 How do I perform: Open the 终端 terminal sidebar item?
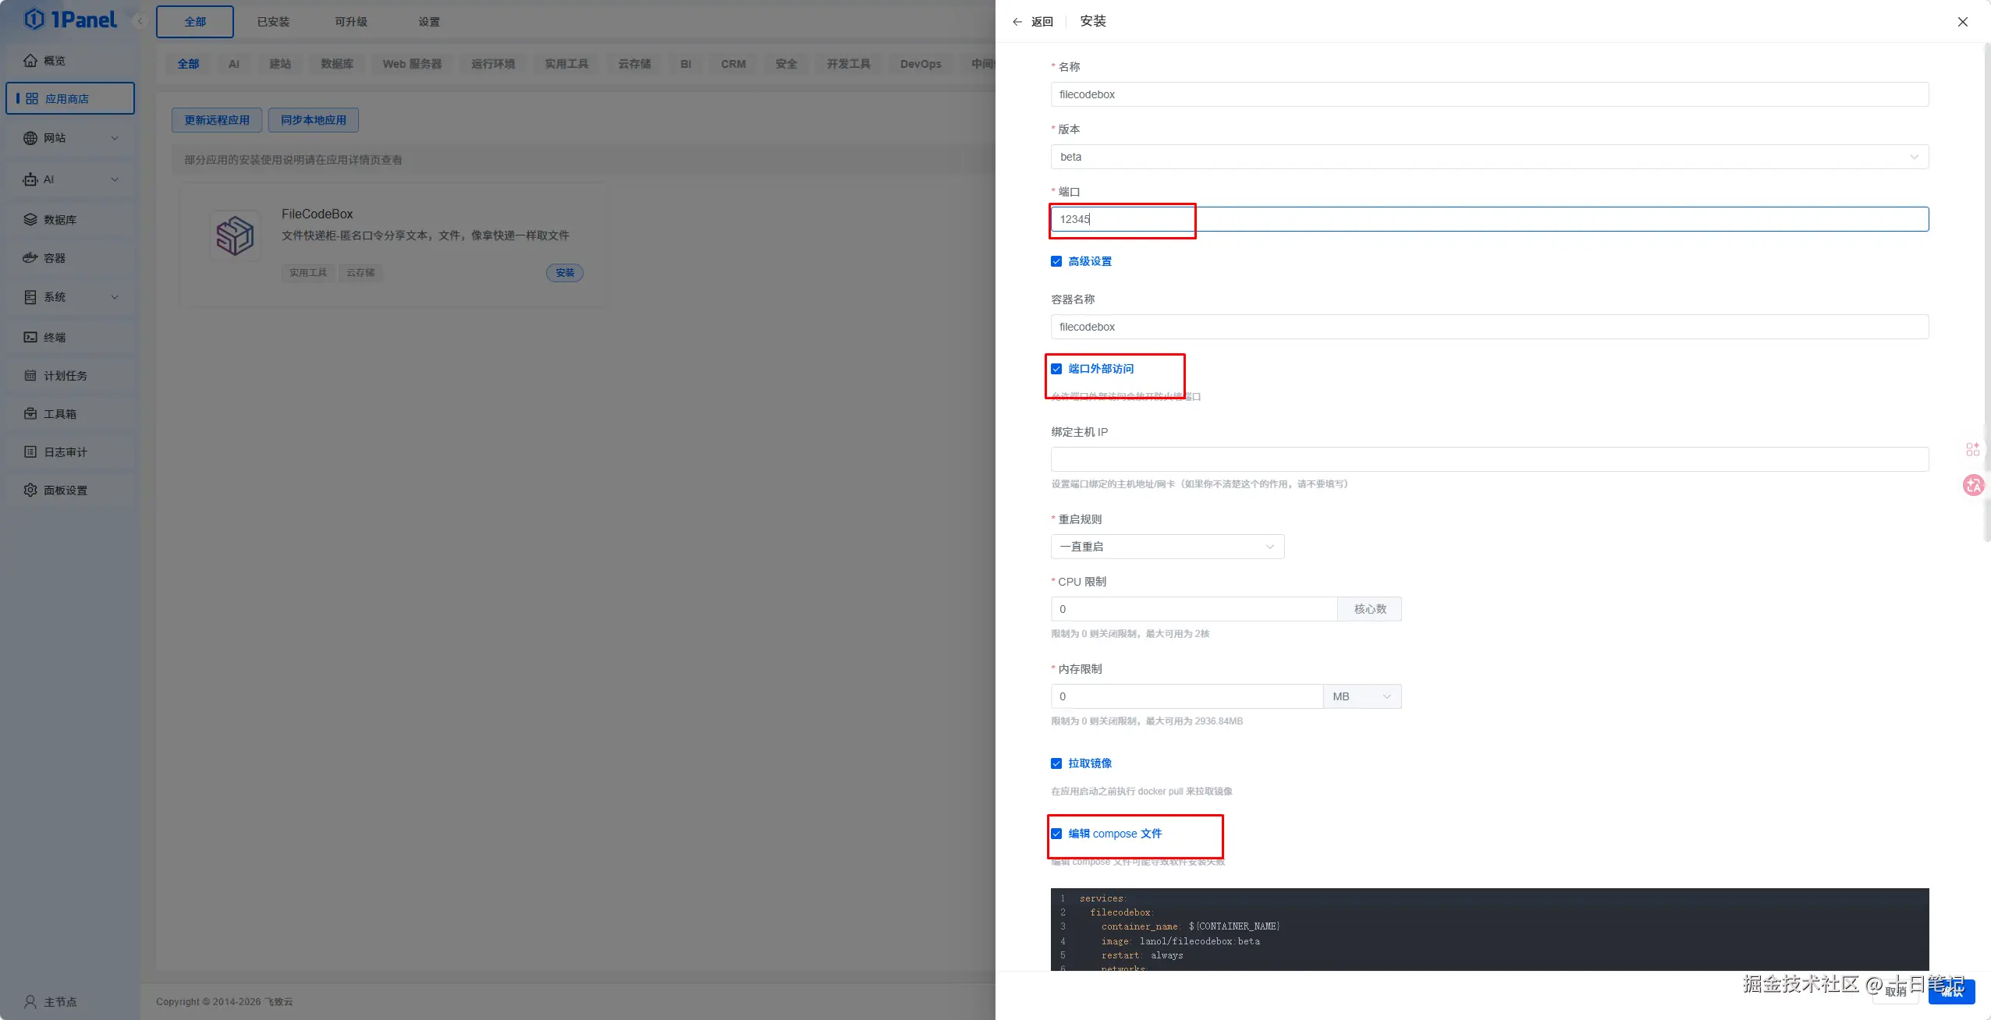[55, 337]
